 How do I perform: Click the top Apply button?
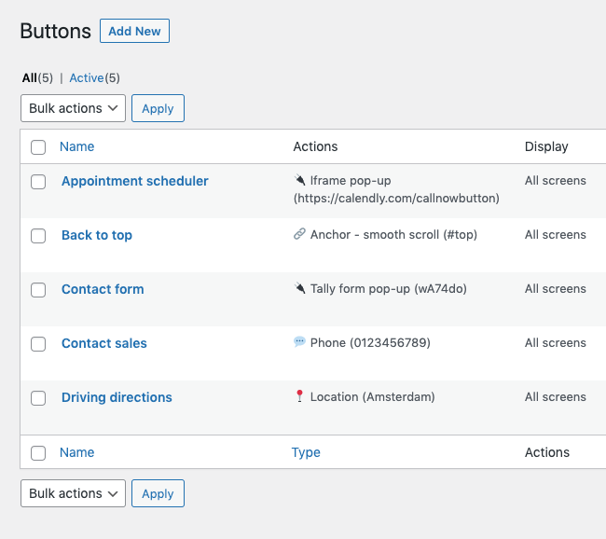click(x=158, y=108)
